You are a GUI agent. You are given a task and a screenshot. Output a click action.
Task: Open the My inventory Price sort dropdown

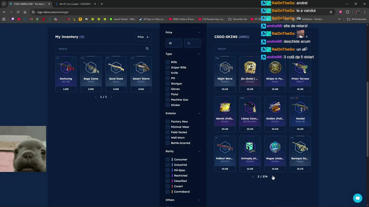(x=143, y=37)
